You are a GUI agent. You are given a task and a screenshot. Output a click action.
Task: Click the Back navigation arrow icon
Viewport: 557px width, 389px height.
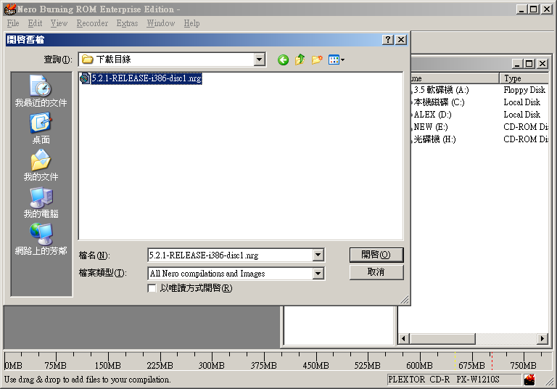283,60
